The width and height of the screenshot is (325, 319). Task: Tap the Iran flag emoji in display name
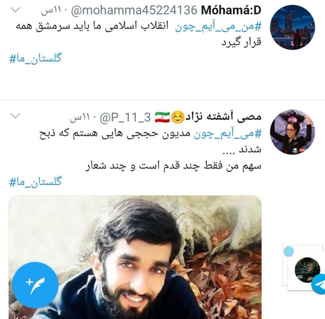(162, 117)
